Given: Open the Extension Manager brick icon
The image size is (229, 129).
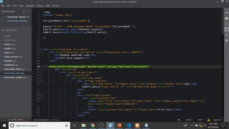Looking at the screenshot, I should (226, 18).
